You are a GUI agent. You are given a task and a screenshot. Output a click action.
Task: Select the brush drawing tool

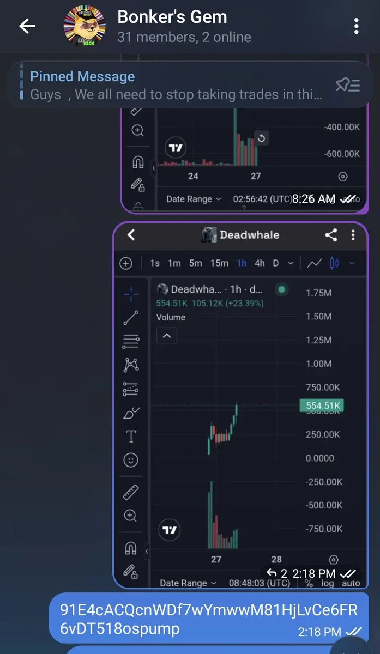pos(131,414)
